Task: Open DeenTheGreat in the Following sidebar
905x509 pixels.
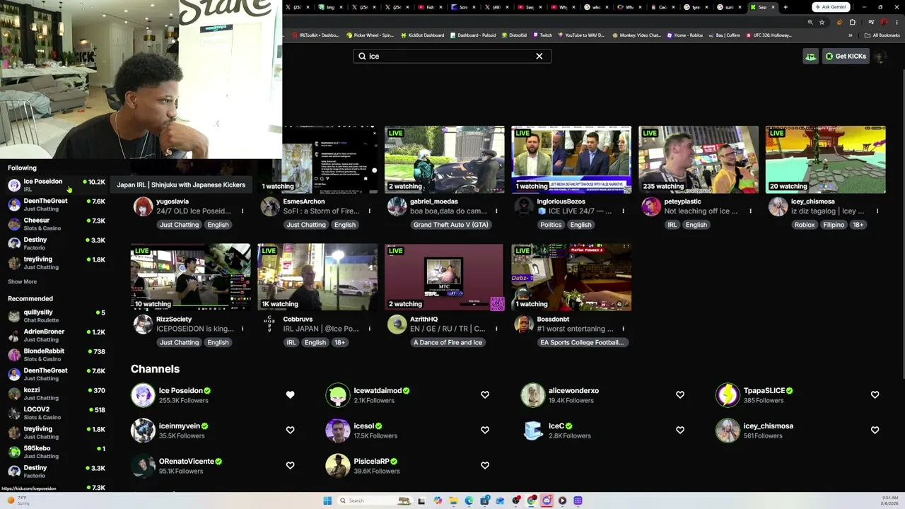Action: [x=57, y=204]
